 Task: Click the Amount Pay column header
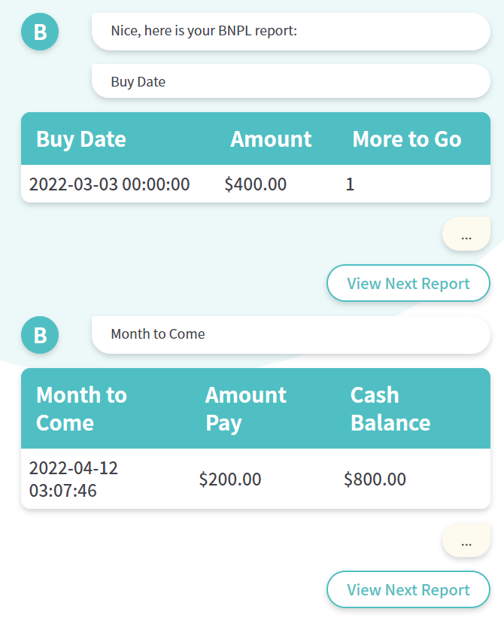click(x=246, y=409)
